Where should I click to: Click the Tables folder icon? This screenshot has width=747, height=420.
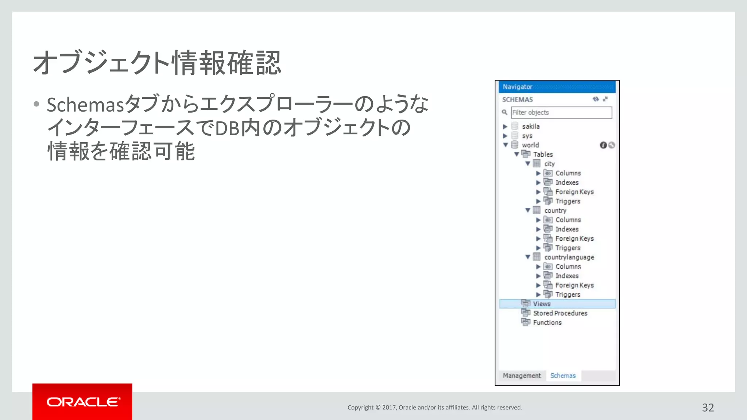(x=526, y=154)
